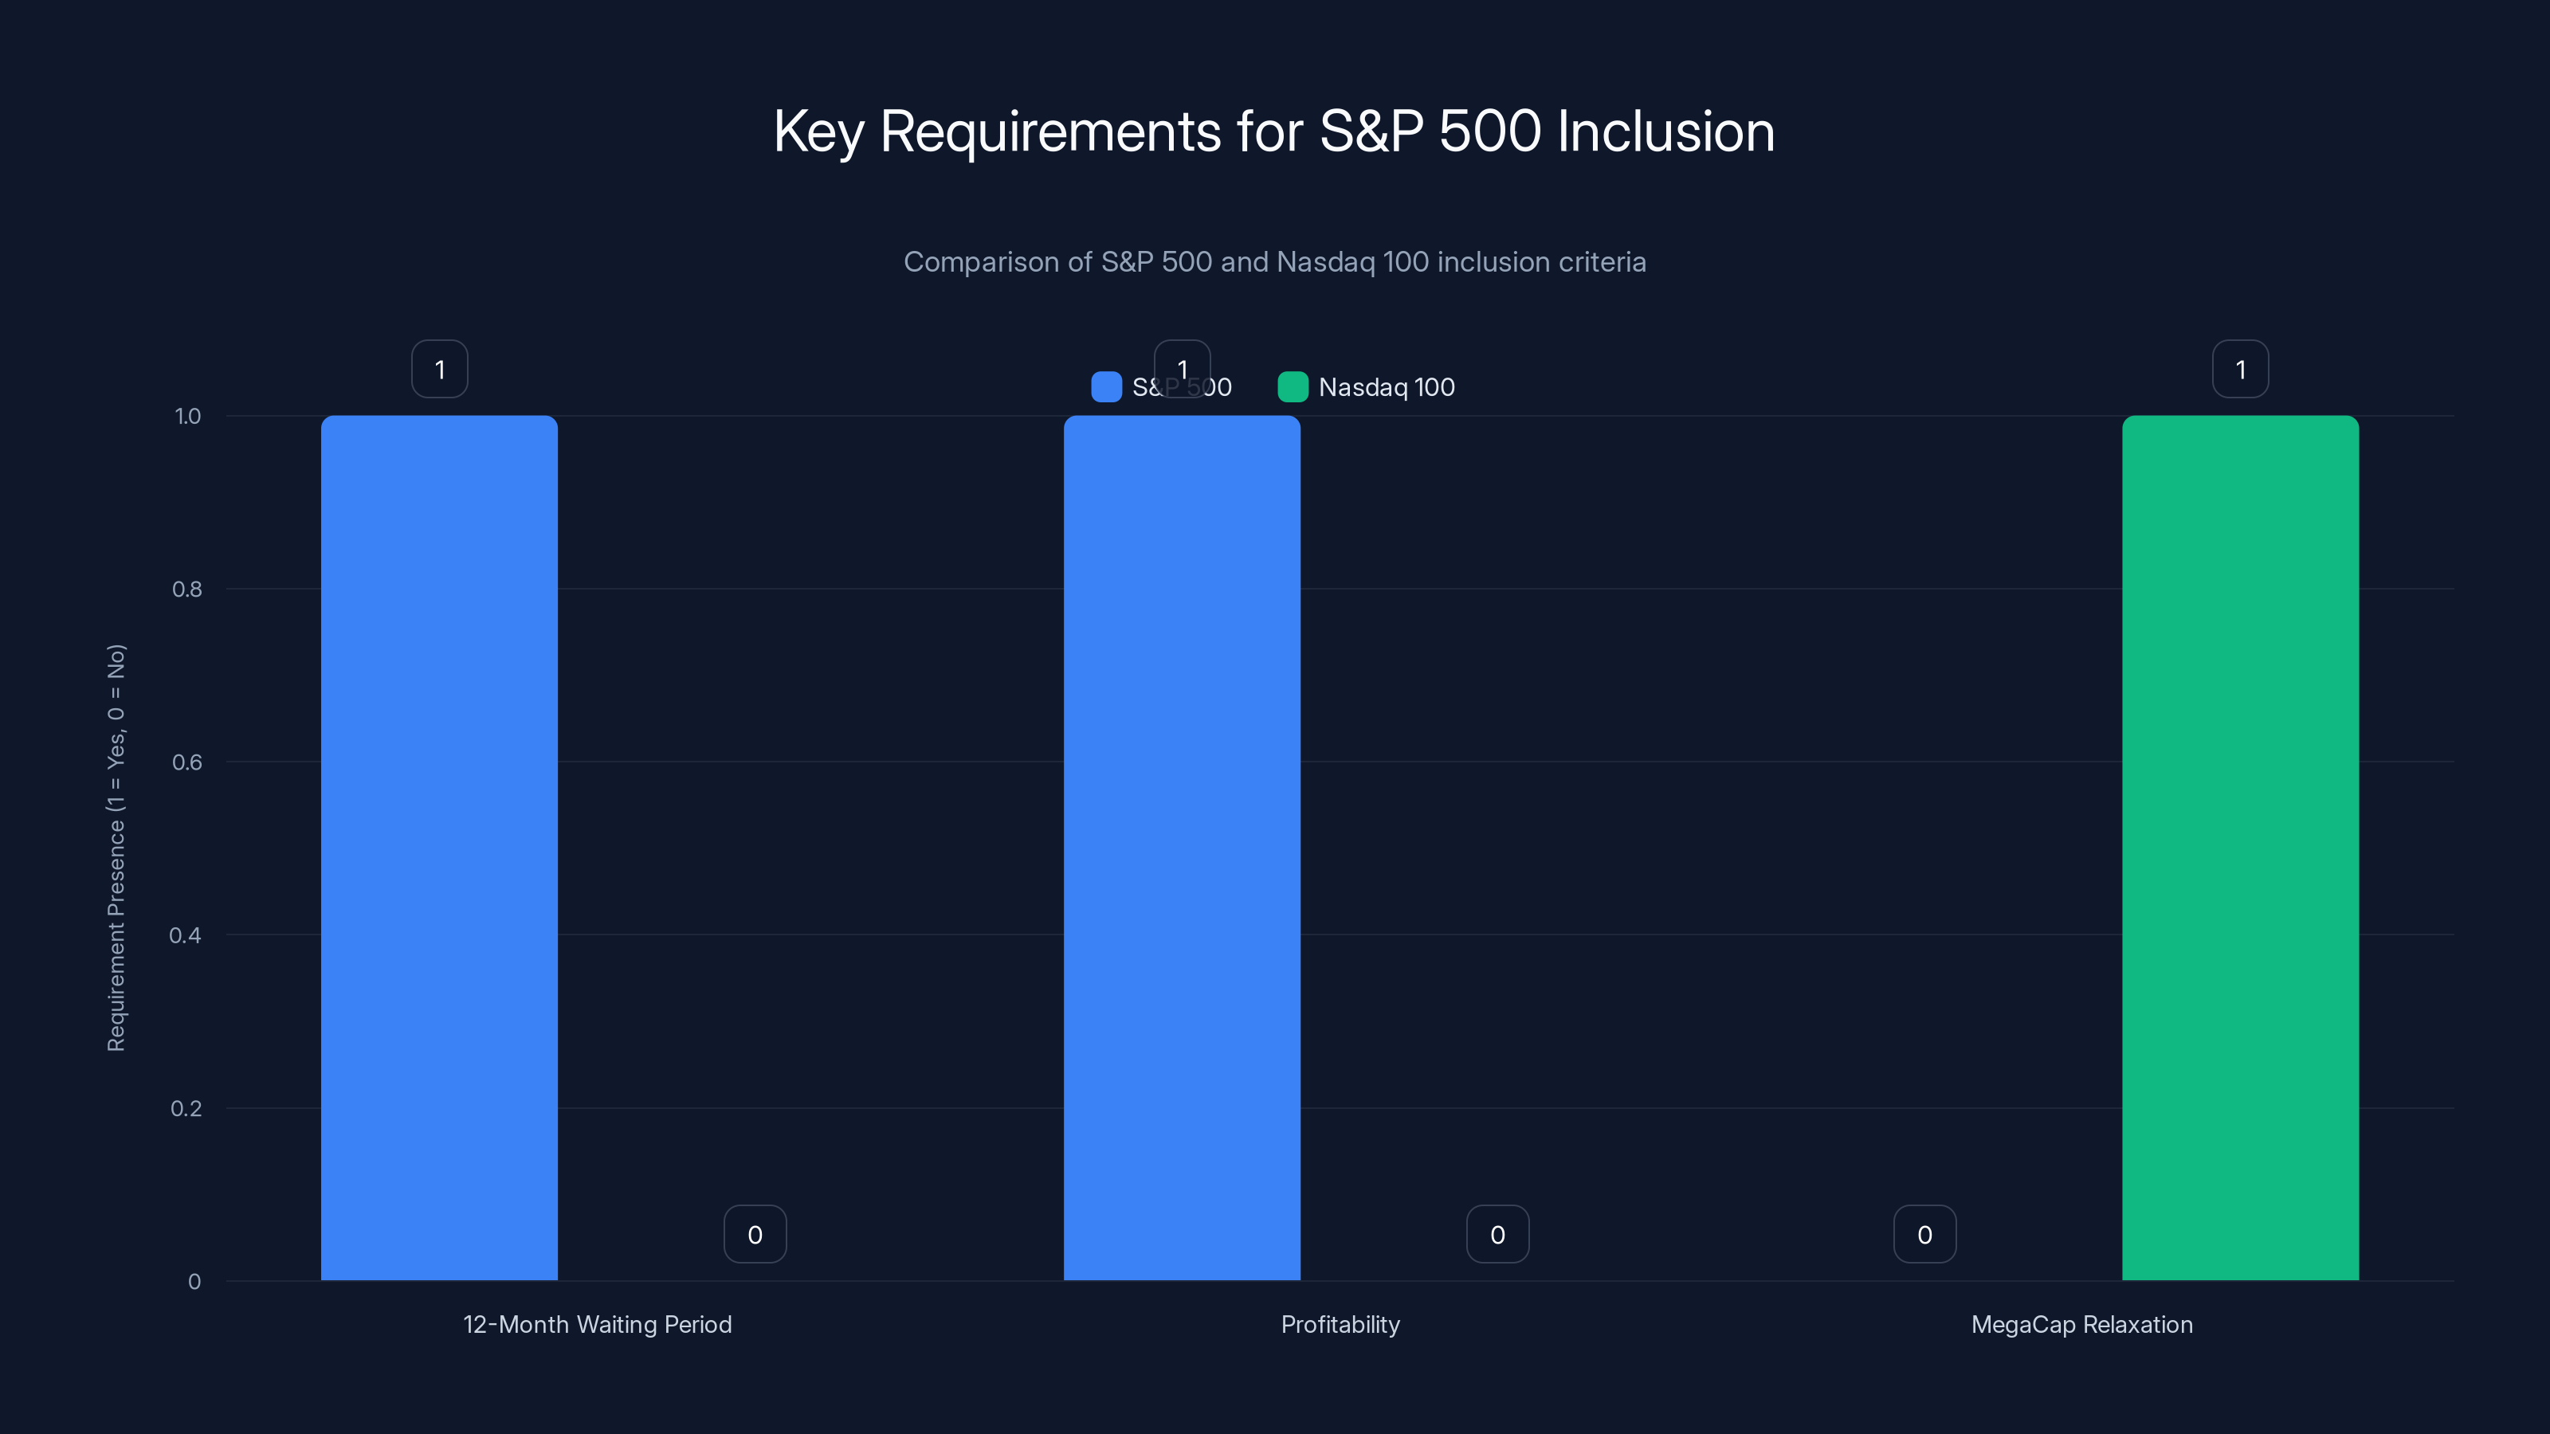Viewport: 2550px width, 1434px height.
Task: Click the green Nasdaq 100 legend swatch
Action: (1293, 387)
